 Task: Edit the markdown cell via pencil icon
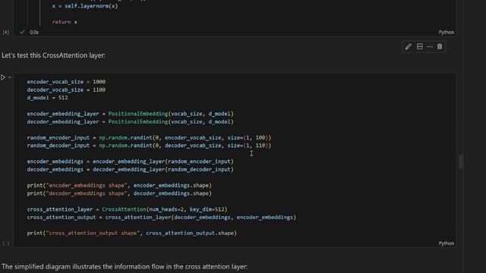click(x=409, y=47)
